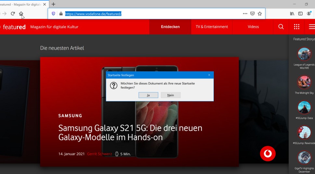315x174 pixels.
Task: Save page to Pocket
Action: click(x=253, y=14)
